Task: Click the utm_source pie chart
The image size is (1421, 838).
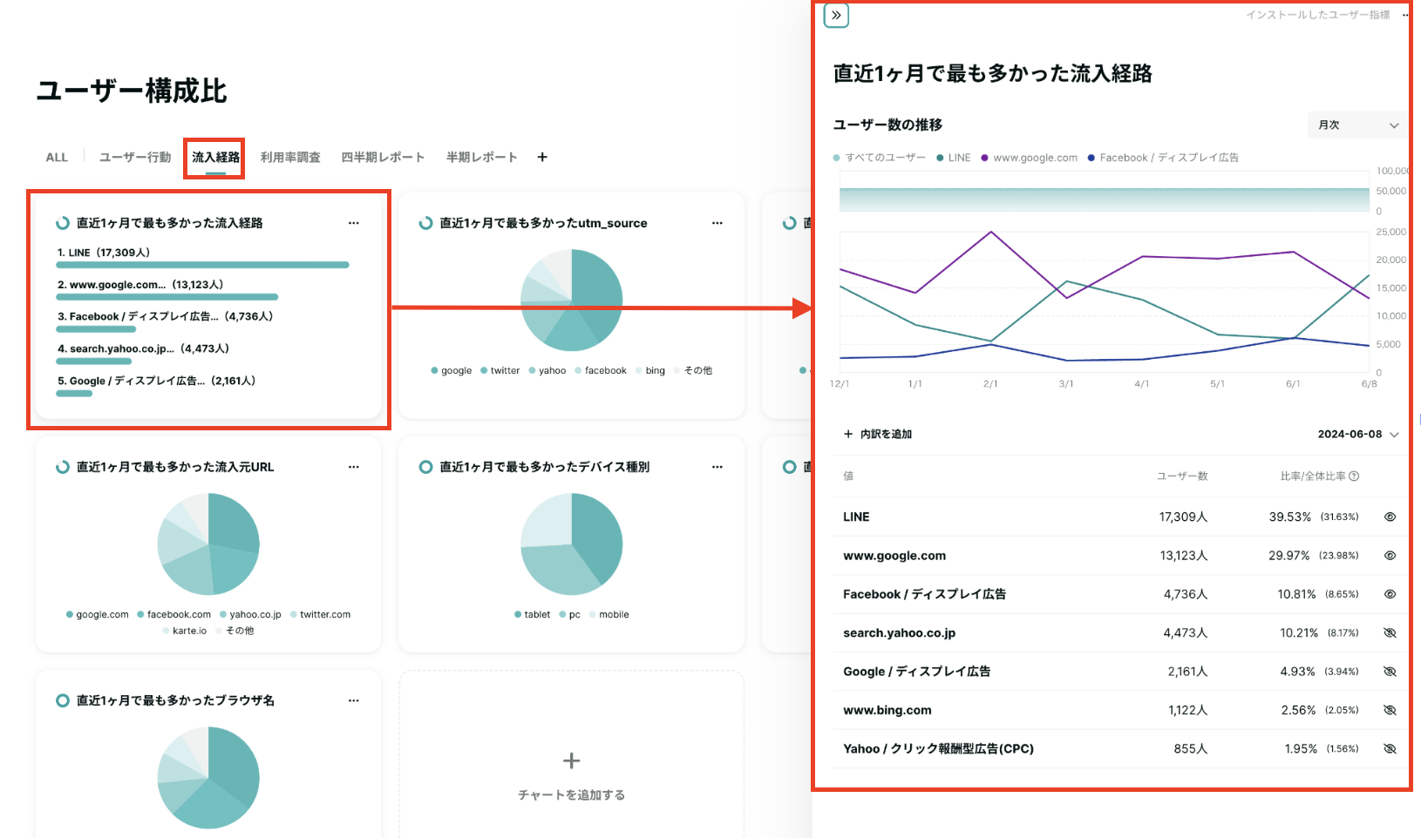Action: 572,301
